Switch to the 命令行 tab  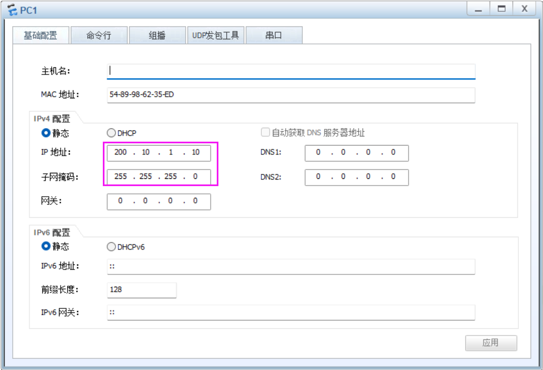99,34
